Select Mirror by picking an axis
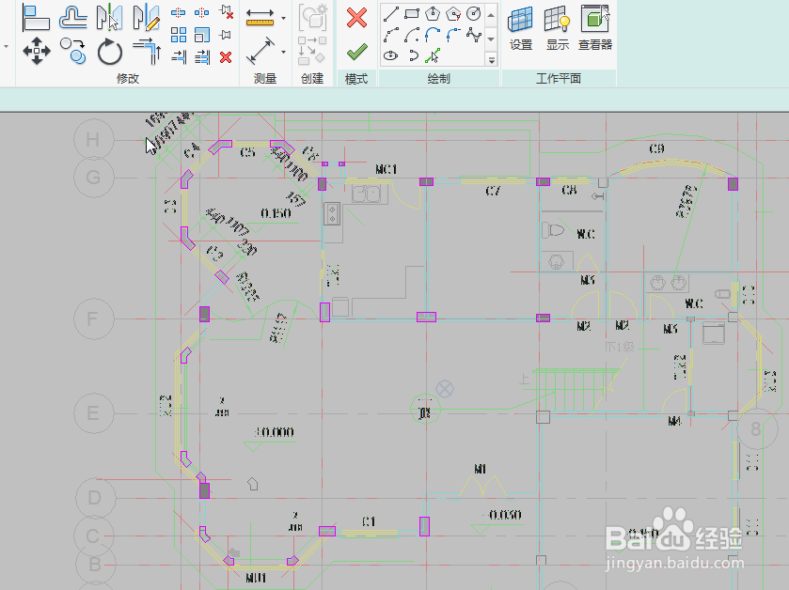789x590 pixels. point(109,18)
